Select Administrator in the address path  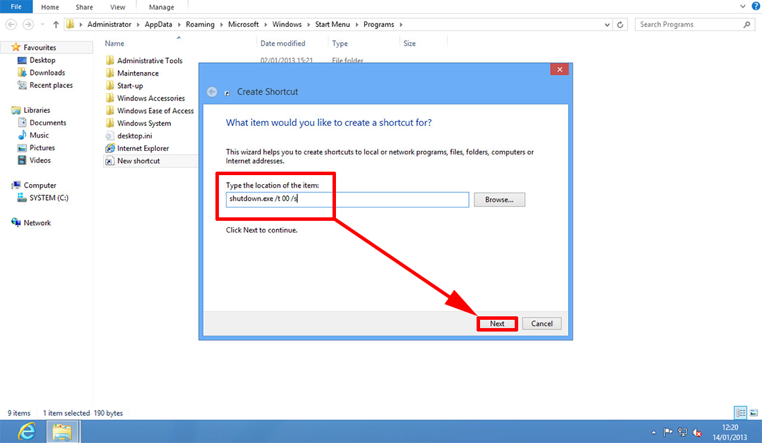click(x=109, y=24)
